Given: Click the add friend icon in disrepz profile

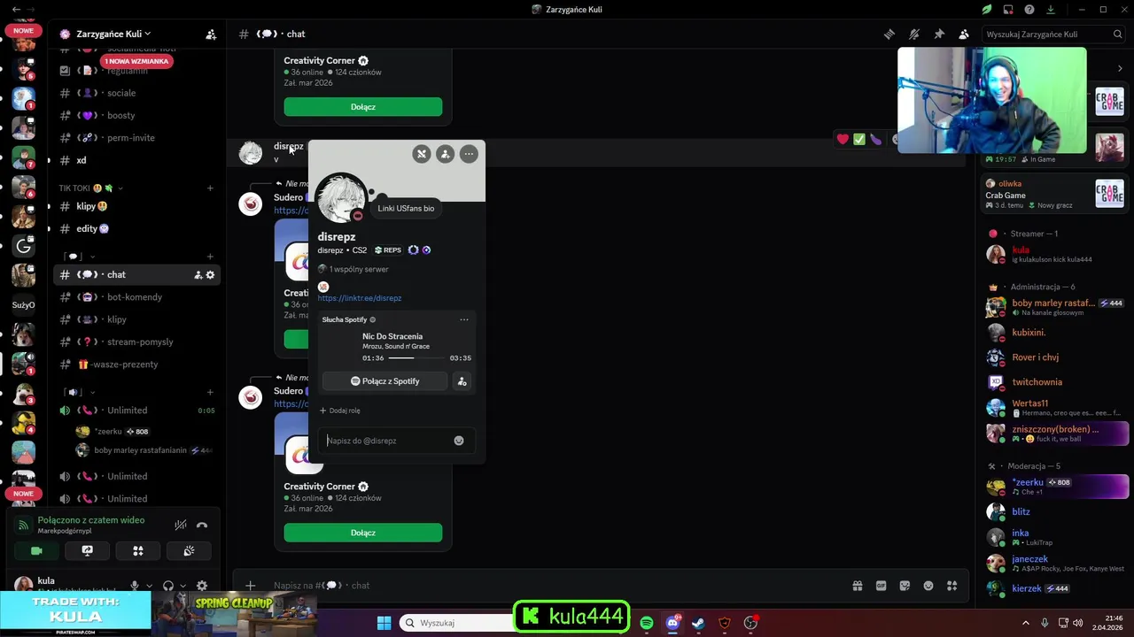Looking at the screenshot, I should point(446,154).
